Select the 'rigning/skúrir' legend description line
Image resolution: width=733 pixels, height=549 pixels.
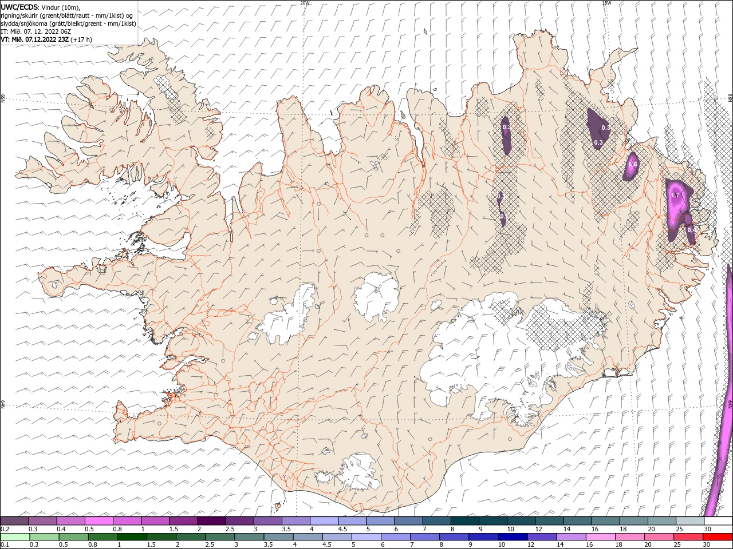pos(68,15)
